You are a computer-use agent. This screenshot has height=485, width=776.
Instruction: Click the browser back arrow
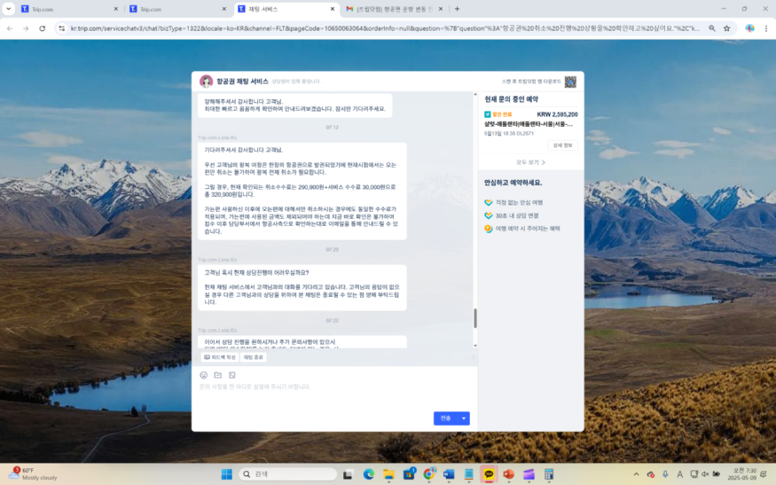pyautogui.click(x=10, y=28)
